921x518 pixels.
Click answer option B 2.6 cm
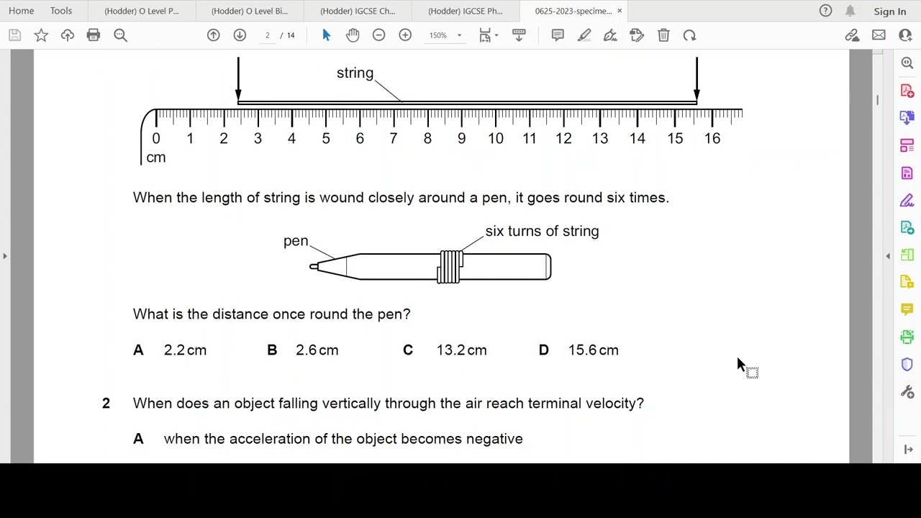pos(303,350)
